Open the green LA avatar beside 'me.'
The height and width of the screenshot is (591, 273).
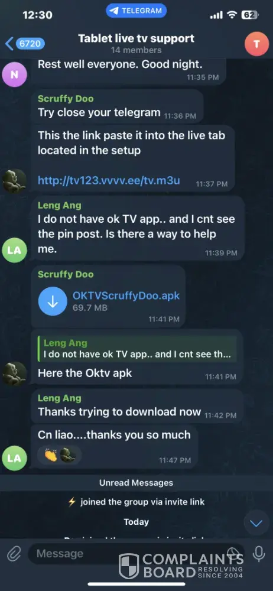(14, 250)
